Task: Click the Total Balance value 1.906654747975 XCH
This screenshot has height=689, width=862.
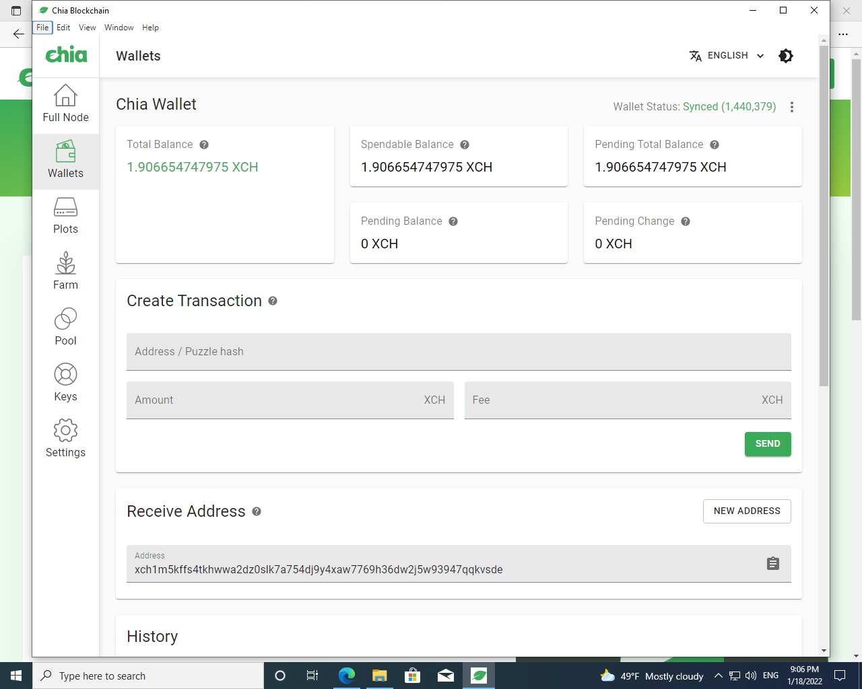Action: tap(193, 168)
